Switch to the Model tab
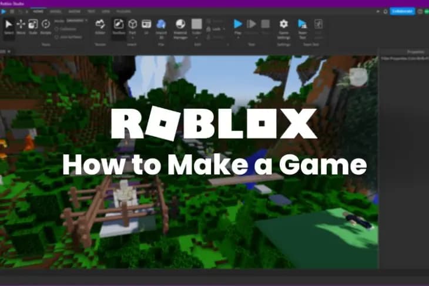Image resolution: width=429 pixels, height=286 pixels. pyautogui.click(x=56, y=11)
